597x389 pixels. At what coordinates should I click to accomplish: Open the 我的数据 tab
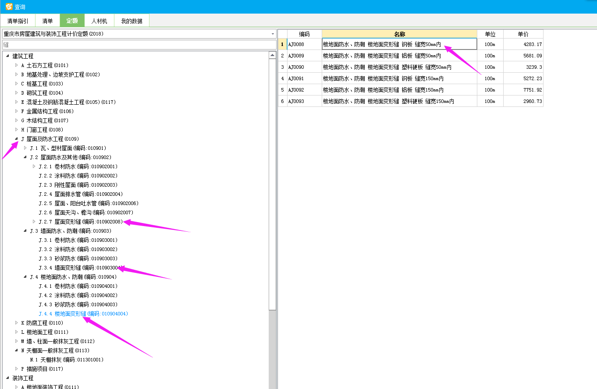point(132,21)
